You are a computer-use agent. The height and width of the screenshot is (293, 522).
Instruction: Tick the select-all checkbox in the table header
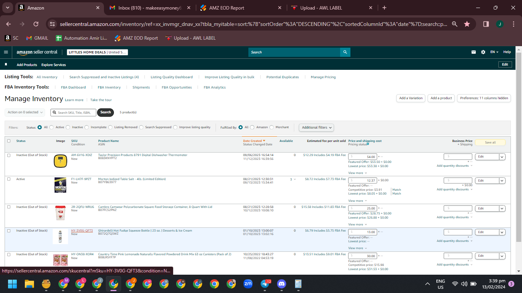pyautogui.click(x=9, y=141)
